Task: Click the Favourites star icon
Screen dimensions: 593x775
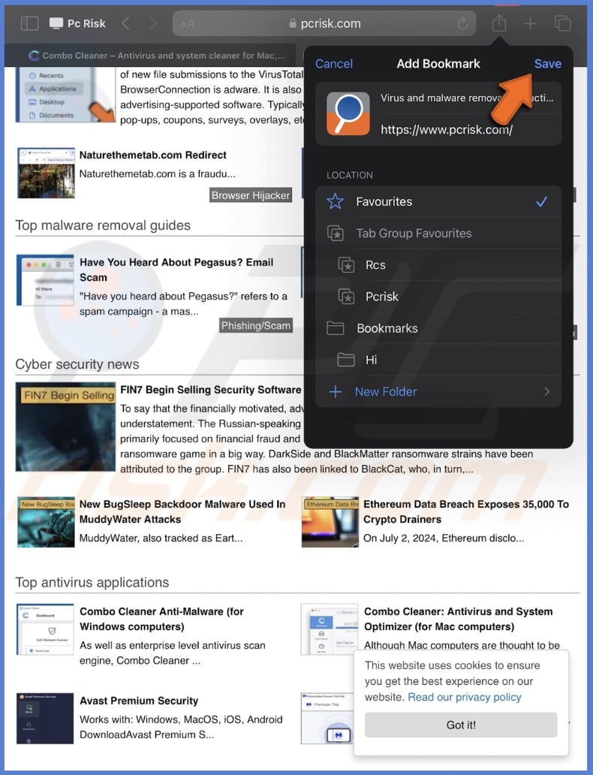Action: click(x=335, y=201)
